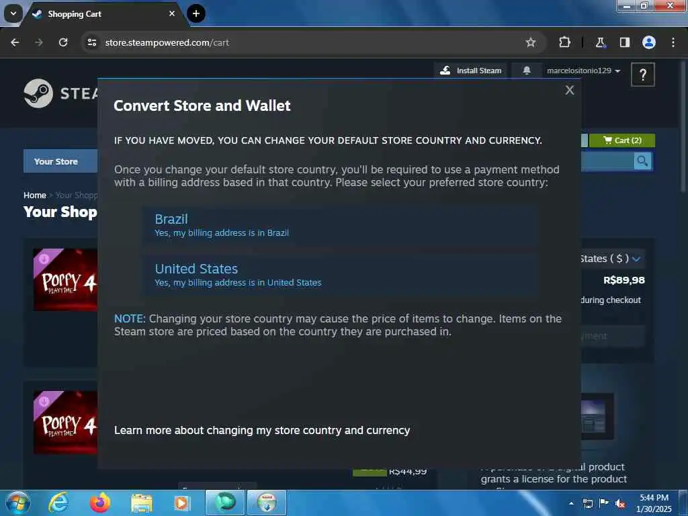Viewport: 688px width, 516px height.
Task: Open site information icon in address bar
Action: coord(91,42)
